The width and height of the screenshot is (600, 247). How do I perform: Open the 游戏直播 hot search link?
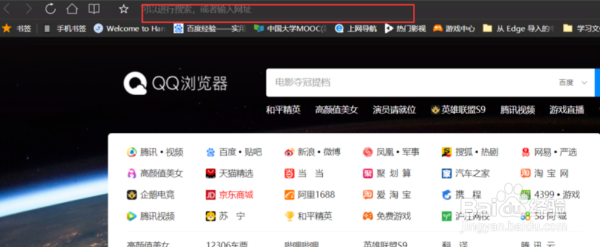(x=567, y=110)
